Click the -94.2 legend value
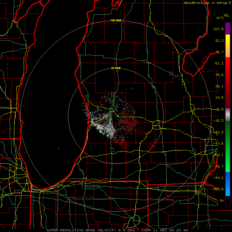Screen dimensions: 232x232 point(218,178)
